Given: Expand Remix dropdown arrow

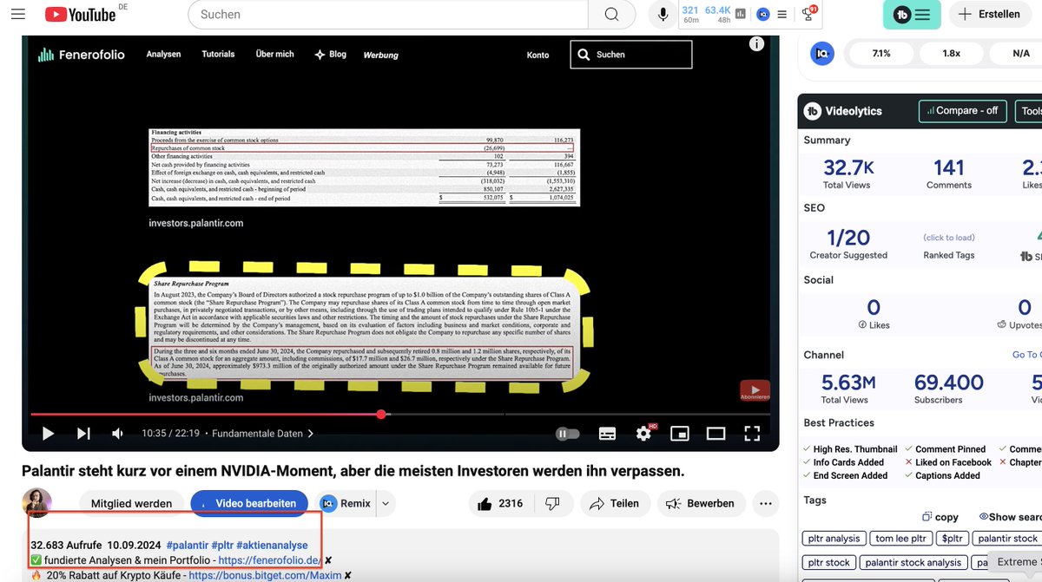Looking at the screenshot, I should (x=386, y=503).
